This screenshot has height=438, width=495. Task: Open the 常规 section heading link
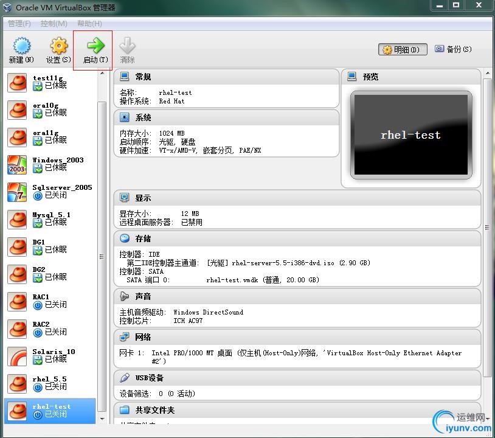143,77
